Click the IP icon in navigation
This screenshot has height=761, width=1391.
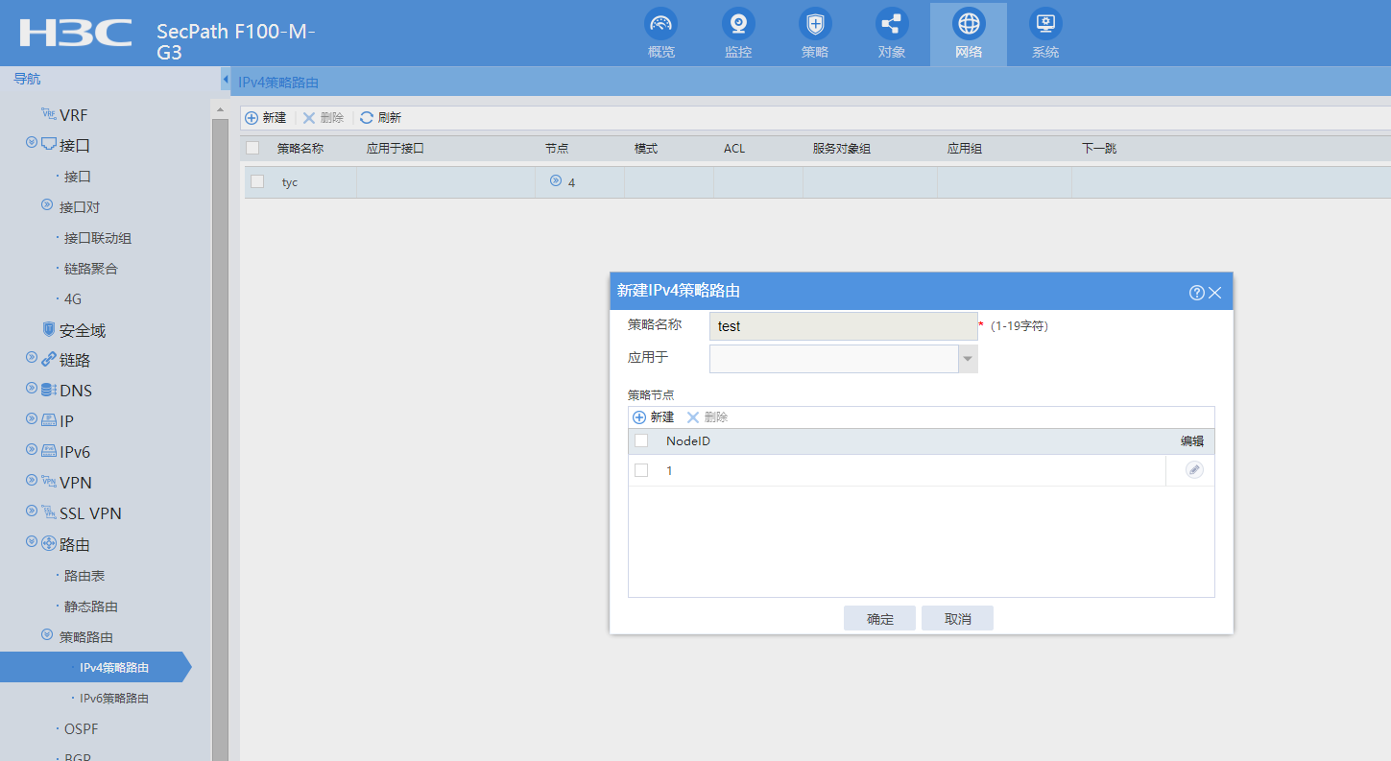pyautogui.click(x=49, y=420)
